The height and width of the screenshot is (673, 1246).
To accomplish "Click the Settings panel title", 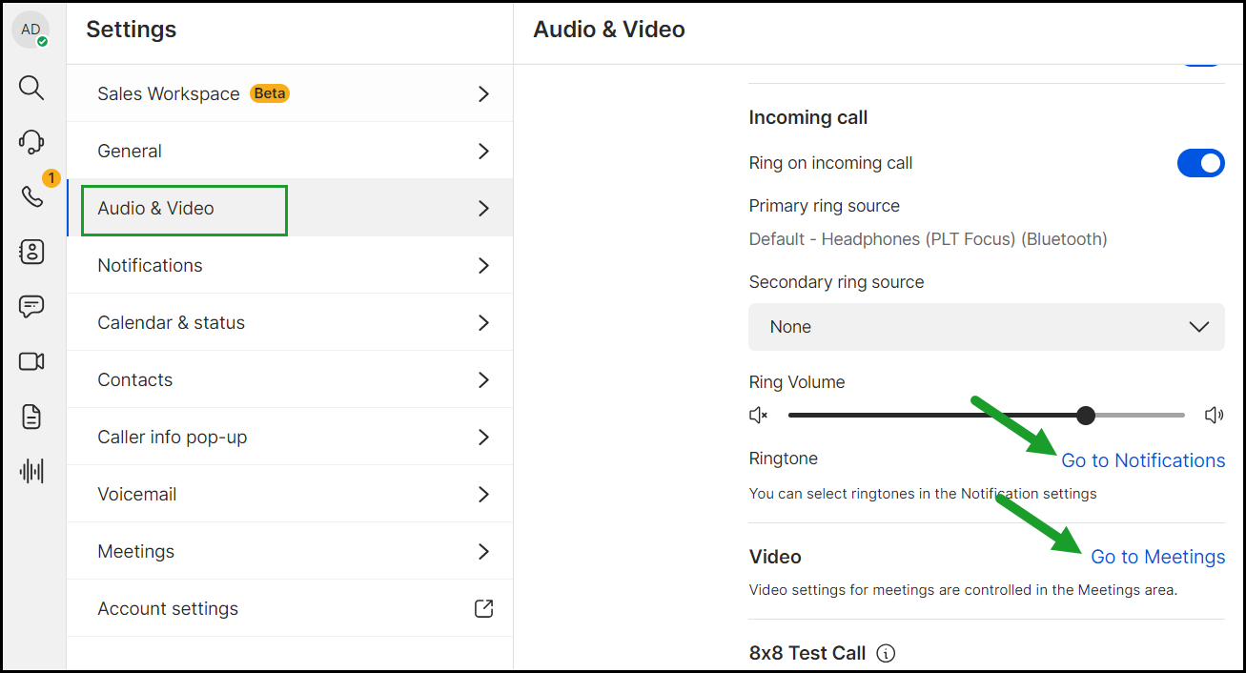I will pos(132,30).
